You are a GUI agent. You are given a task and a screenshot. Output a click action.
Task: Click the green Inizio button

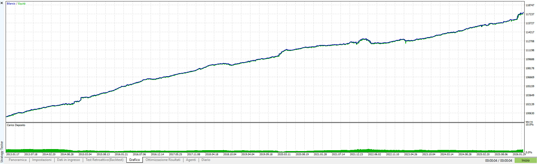click(x=525, y=160)
